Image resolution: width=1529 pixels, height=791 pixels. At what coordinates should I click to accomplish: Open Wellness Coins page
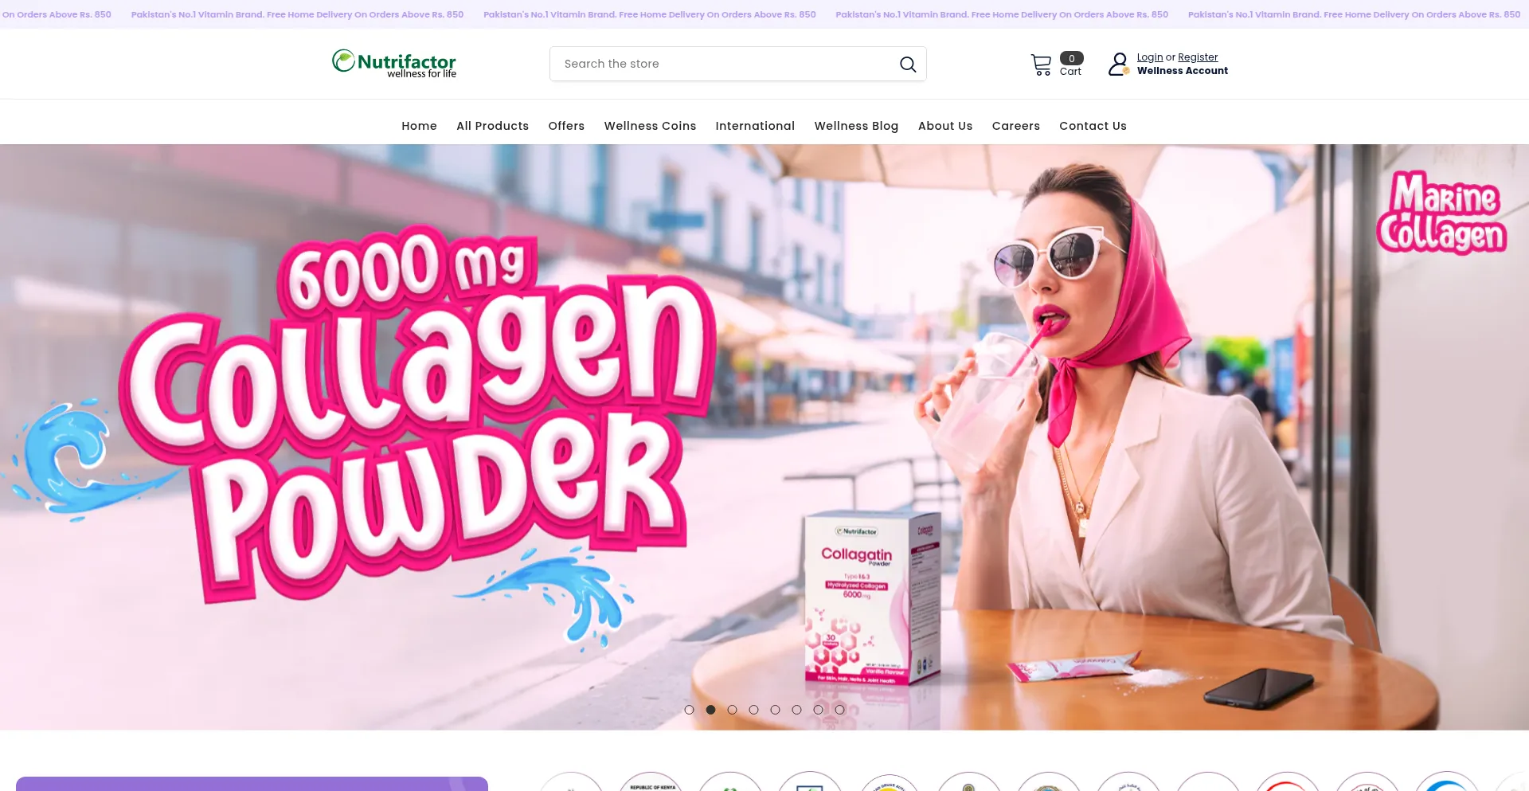tap(650, 126)
